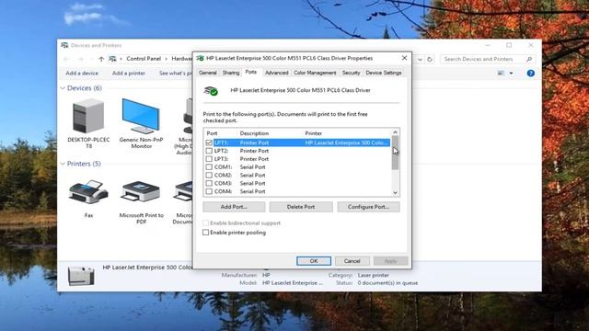Check the COM2 port checkbox
The image size is (589, 331).
[x=209, y=176]
